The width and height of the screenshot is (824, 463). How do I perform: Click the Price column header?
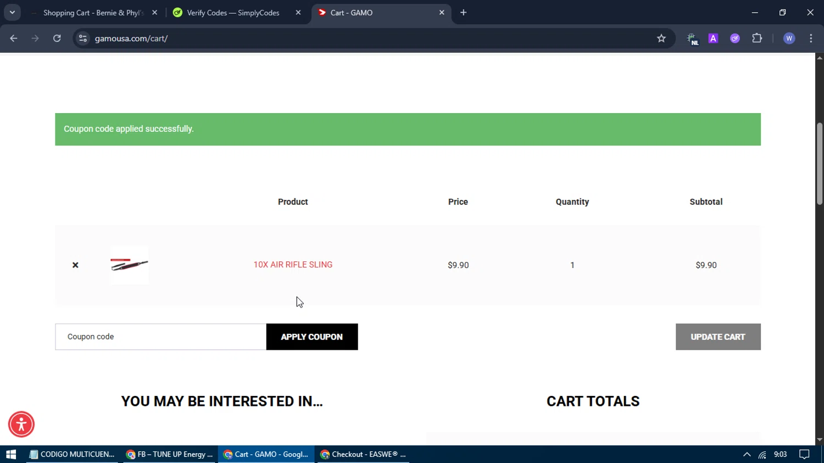[x=458, y=202]
